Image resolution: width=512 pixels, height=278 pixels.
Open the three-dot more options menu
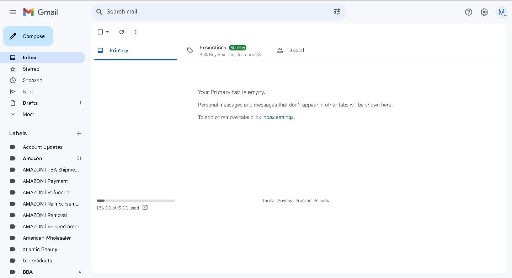(135, 32)
